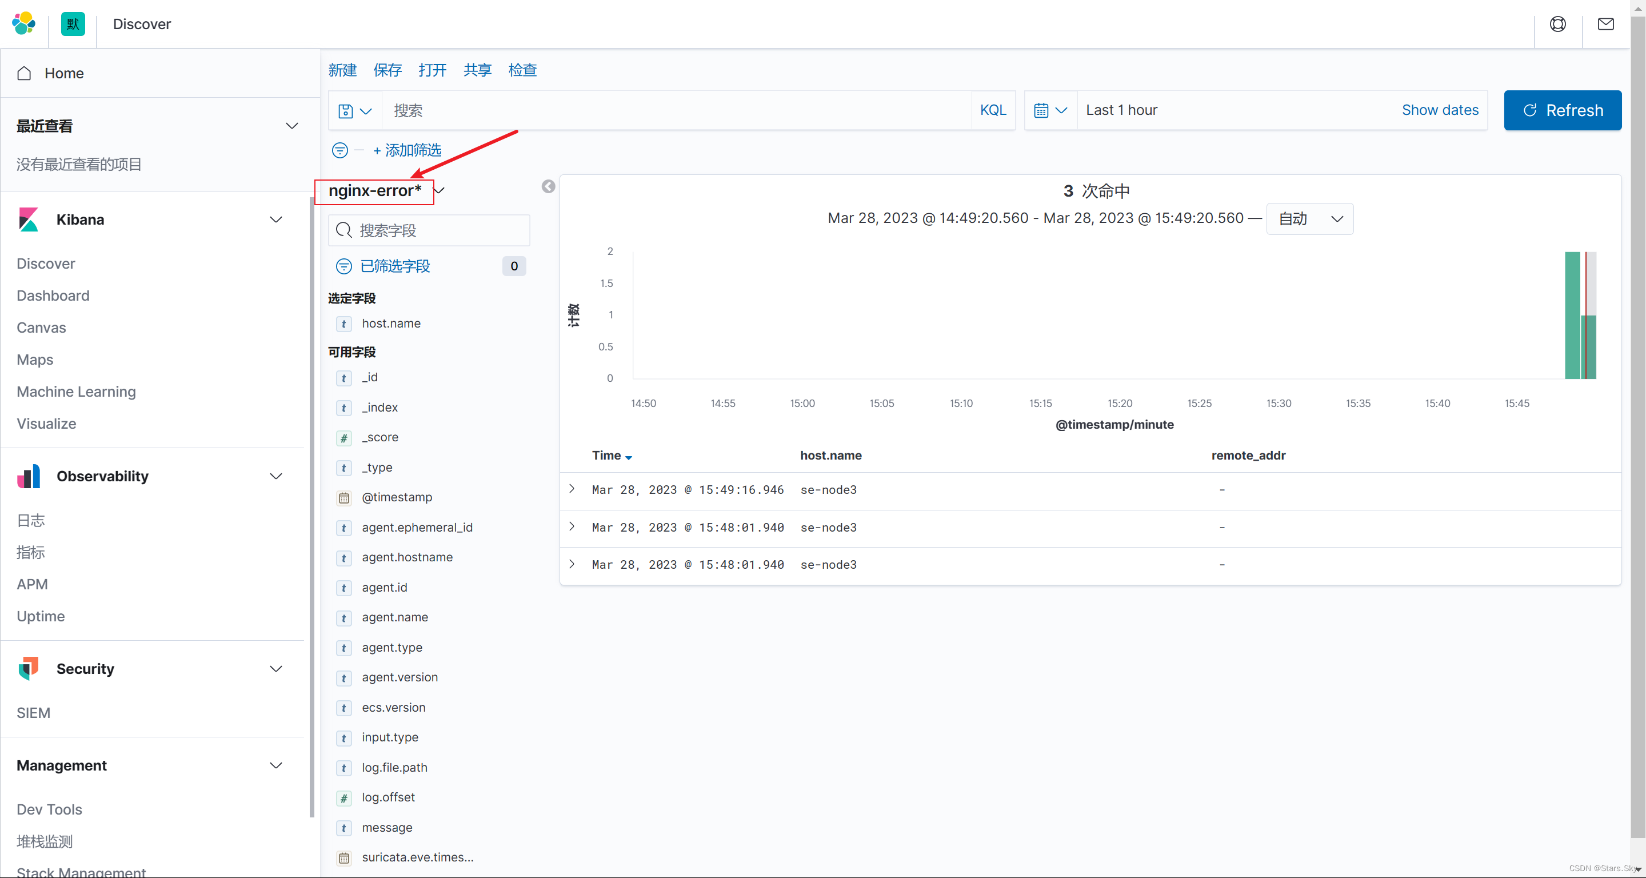Toggle Time column sort direction

pyautogui.click(x=629, y=457)
